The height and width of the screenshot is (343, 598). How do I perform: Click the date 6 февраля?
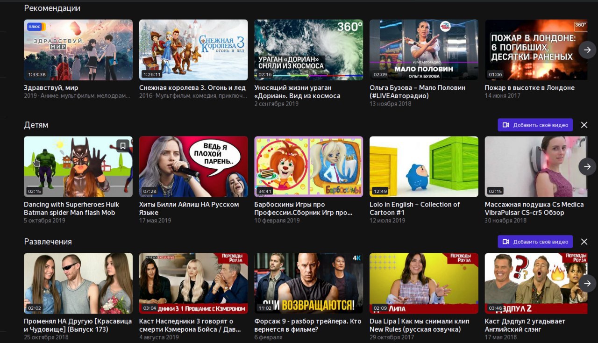tap(269, 337)
